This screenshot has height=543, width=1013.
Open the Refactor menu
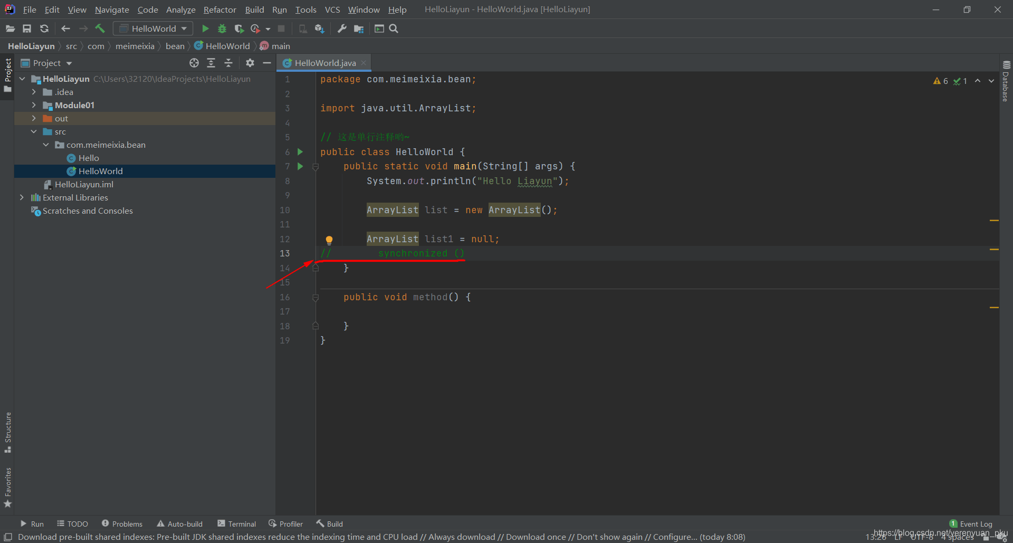220,9
